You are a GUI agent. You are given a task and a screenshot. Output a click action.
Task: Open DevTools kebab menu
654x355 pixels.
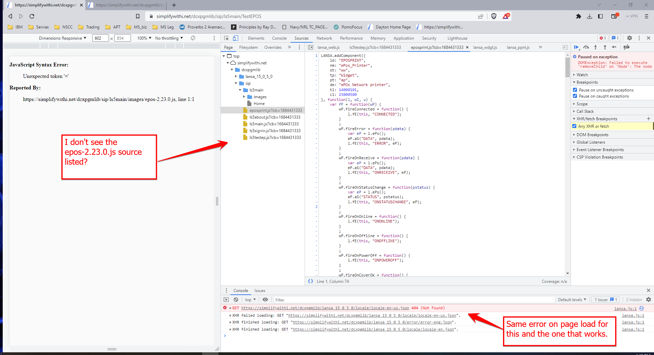[639, 38]
